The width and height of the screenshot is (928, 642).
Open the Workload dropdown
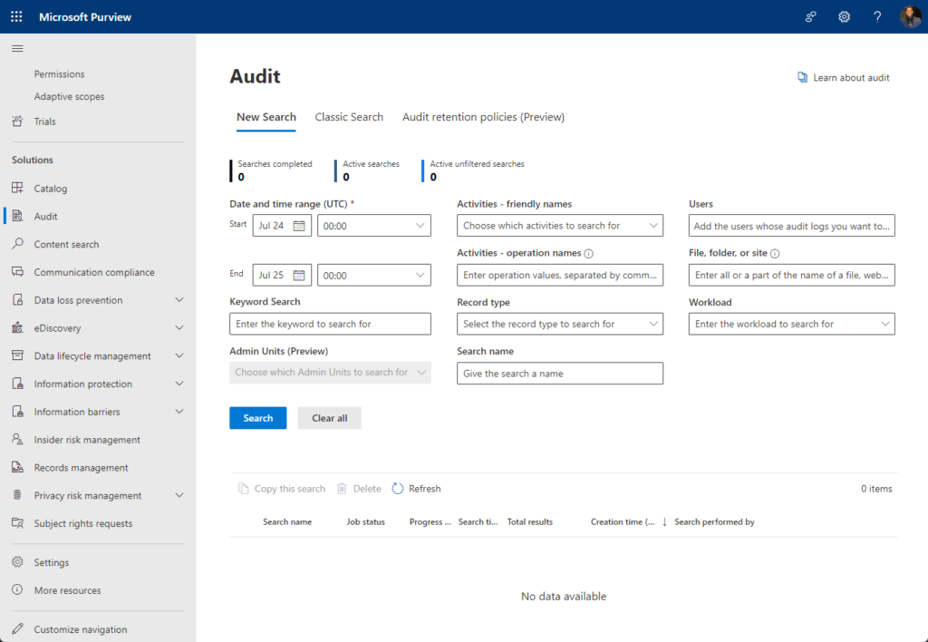tap(792, 324)
